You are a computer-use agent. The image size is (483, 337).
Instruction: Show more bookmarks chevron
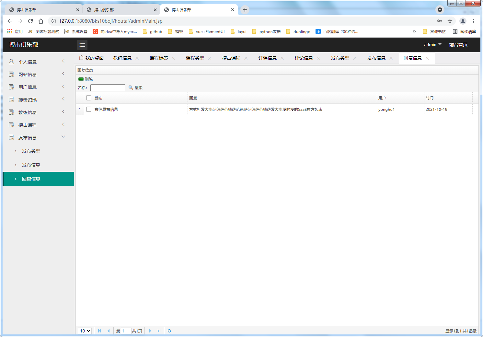414,31
